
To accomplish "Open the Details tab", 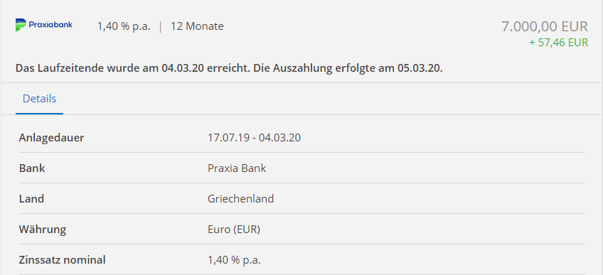I will pyautogui.click(x=39, y=99).
